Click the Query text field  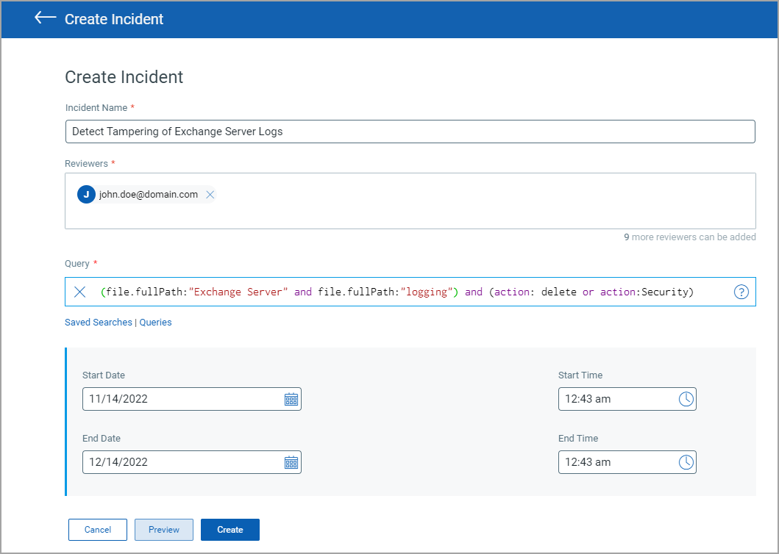pyautogui.click(x=410, y=292)
